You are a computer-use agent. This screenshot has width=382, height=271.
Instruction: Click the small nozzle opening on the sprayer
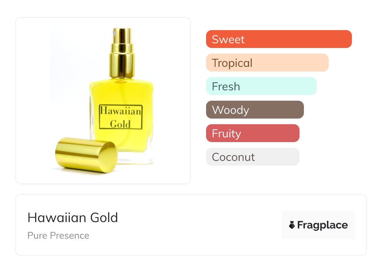click(x=115, y=32)
